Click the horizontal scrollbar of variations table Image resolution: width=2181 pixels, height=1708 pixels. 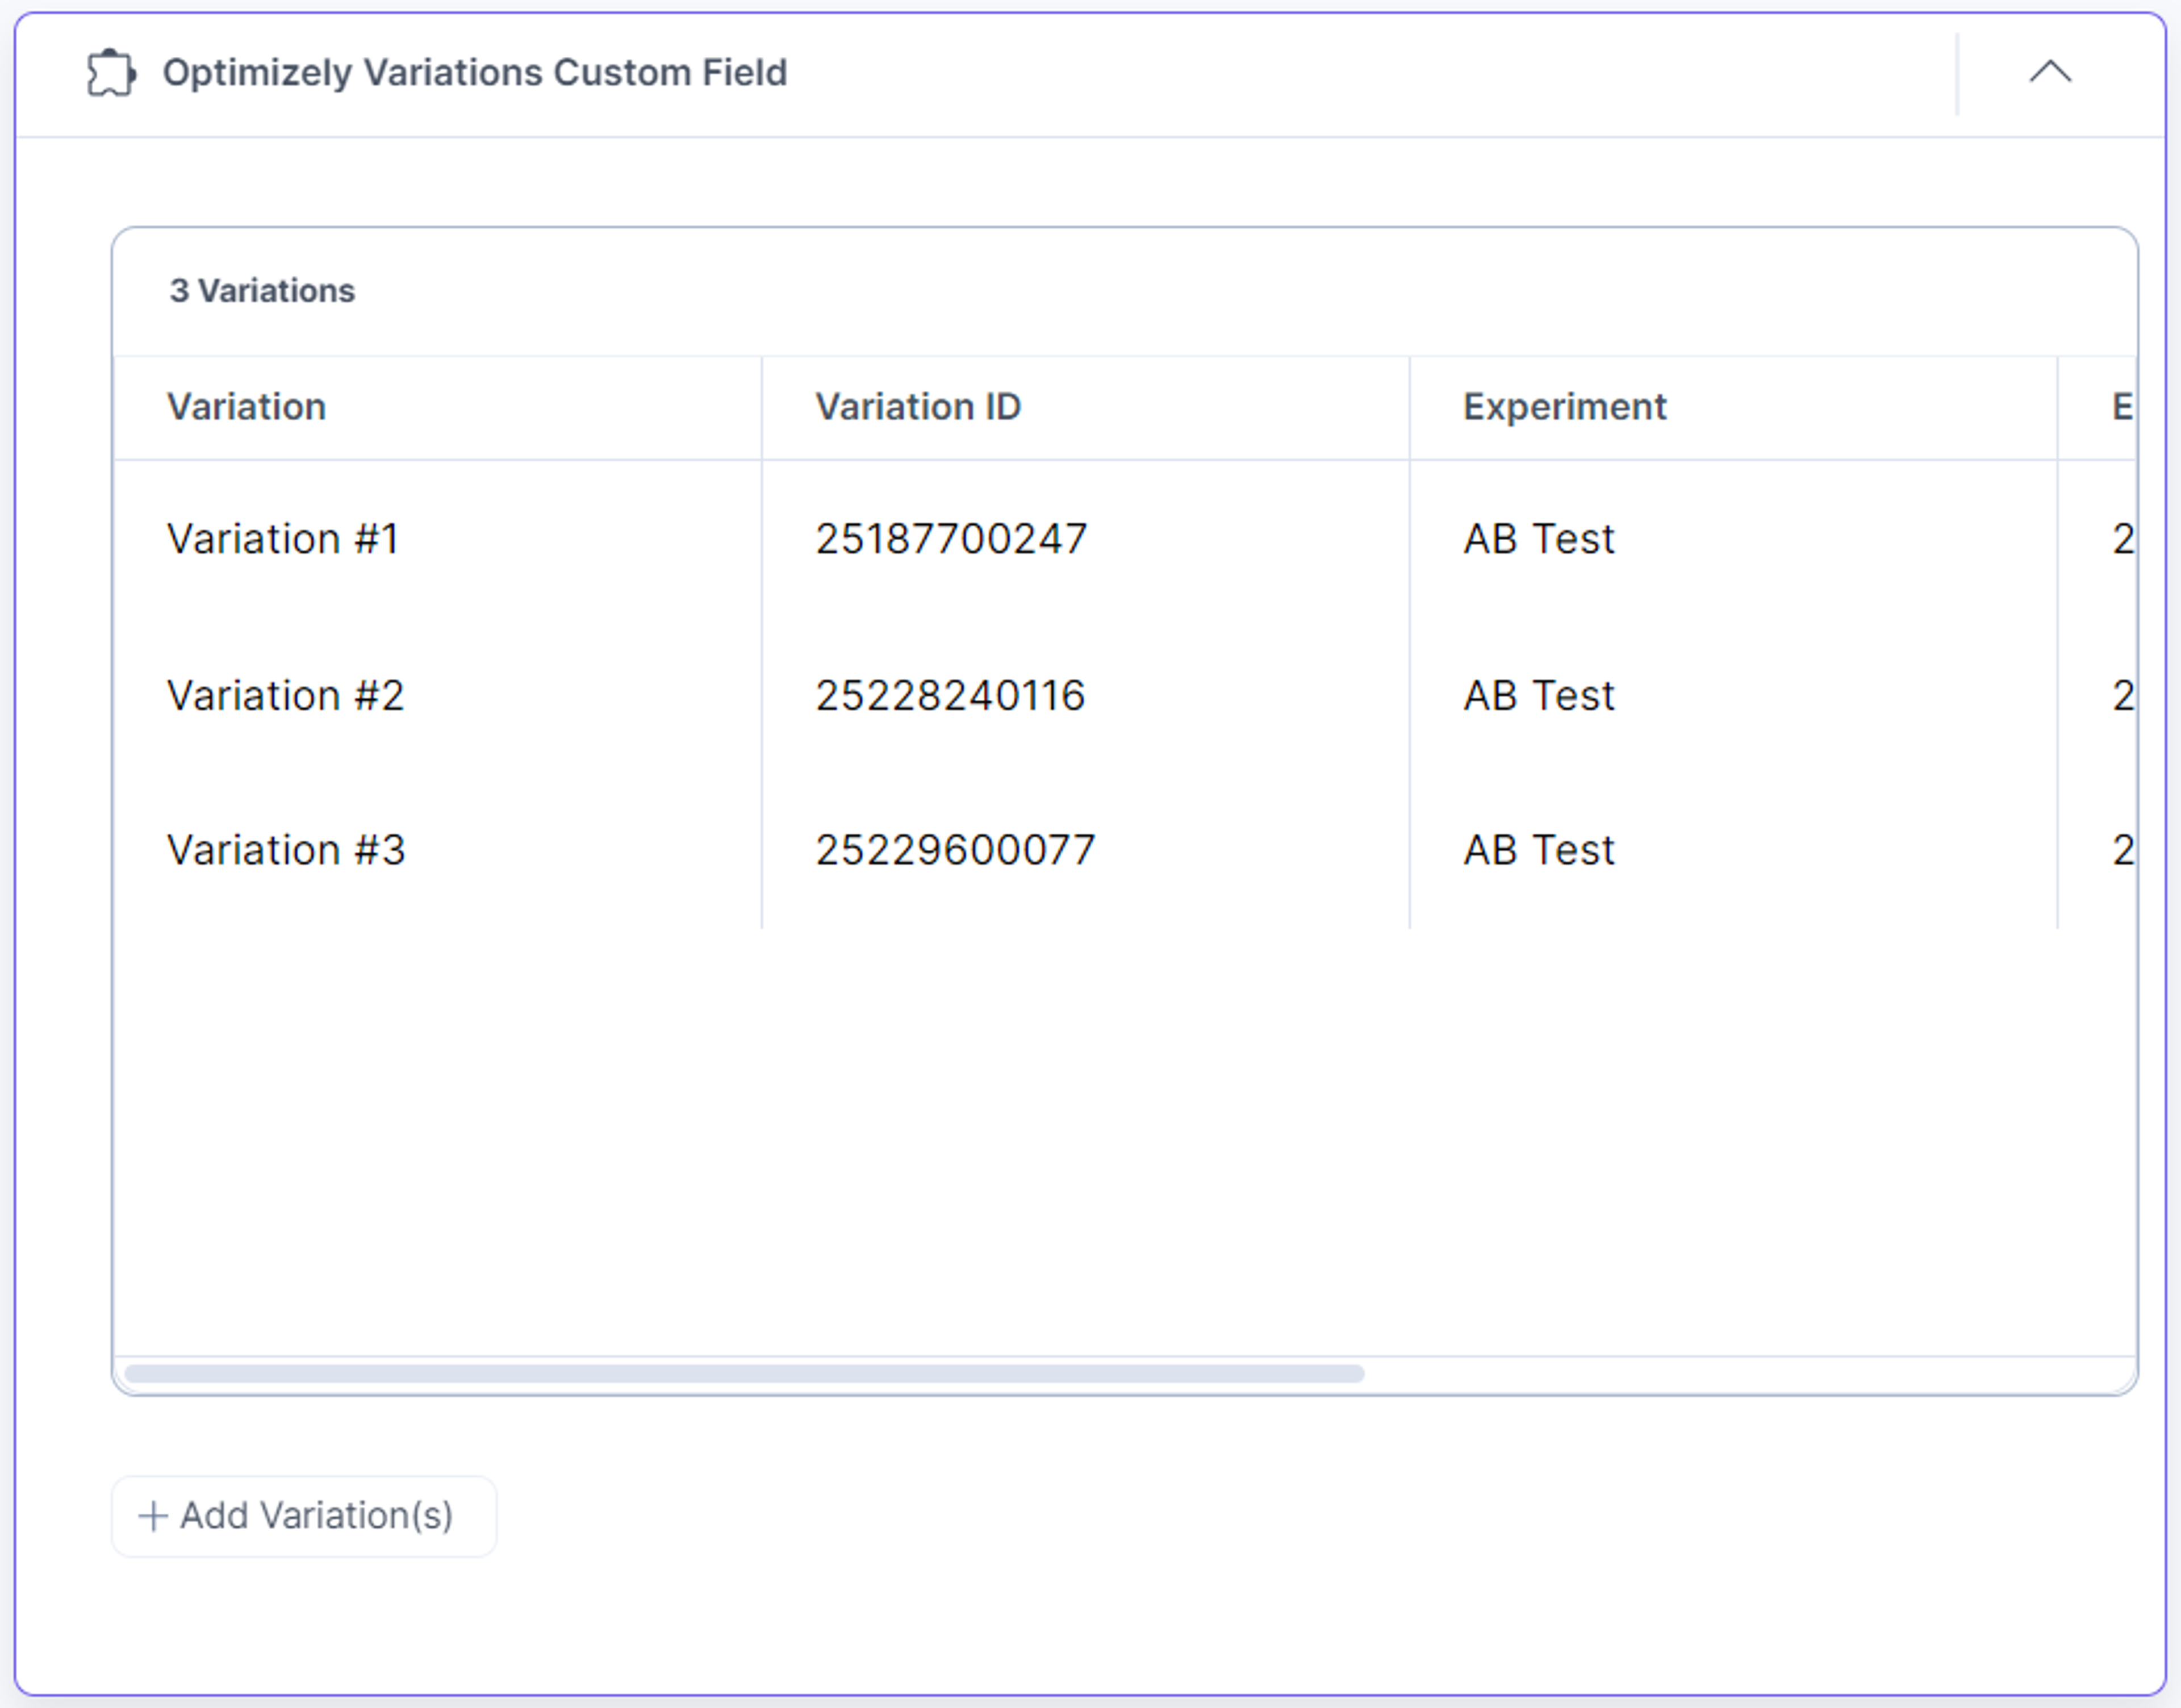(744, 1373)
